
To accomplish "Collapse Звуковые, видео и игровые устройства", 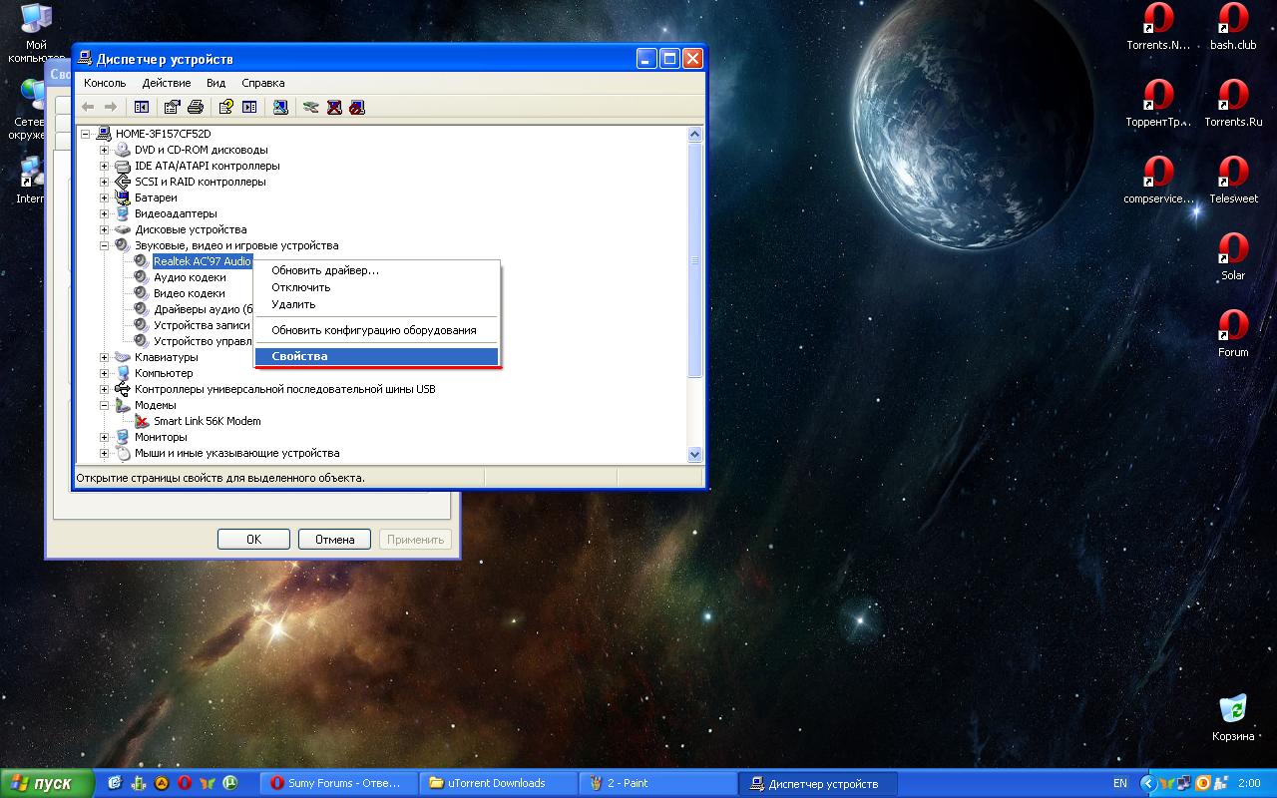I will pyautogui.click(x=105, y=245).
